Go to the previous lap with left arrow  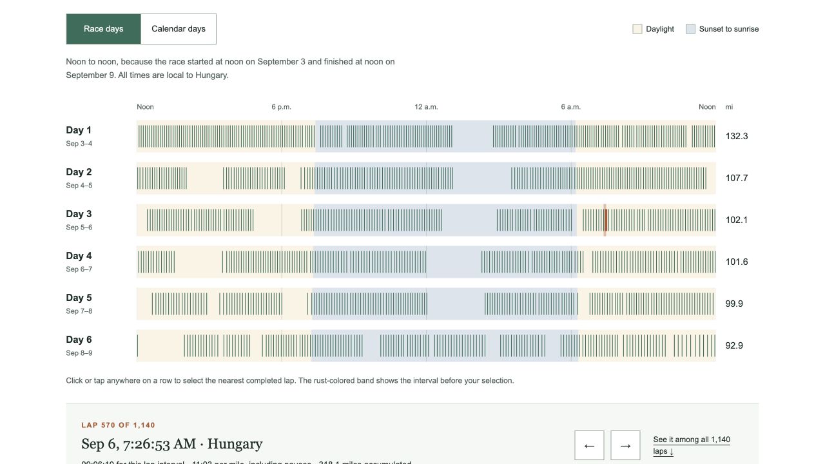[x=589, y=445]
